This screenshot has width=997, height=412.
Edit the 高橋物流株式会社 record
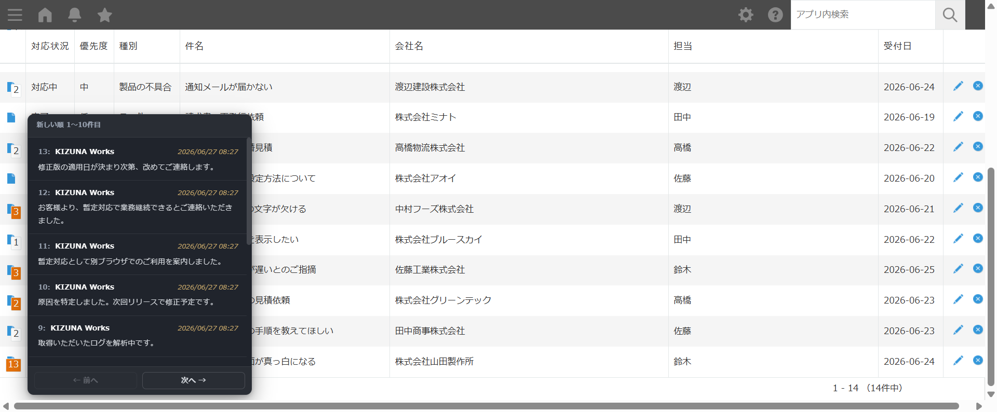(x=958, y=147)
